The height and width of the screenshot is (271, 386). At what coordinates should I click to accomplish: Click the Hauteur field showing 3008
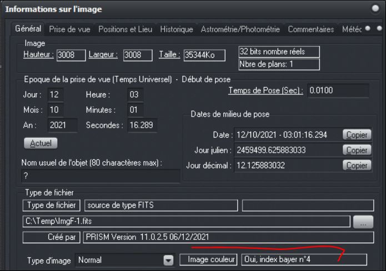coord(71,54)
